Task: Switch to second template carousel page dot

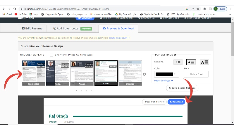Action: (81, 91)
